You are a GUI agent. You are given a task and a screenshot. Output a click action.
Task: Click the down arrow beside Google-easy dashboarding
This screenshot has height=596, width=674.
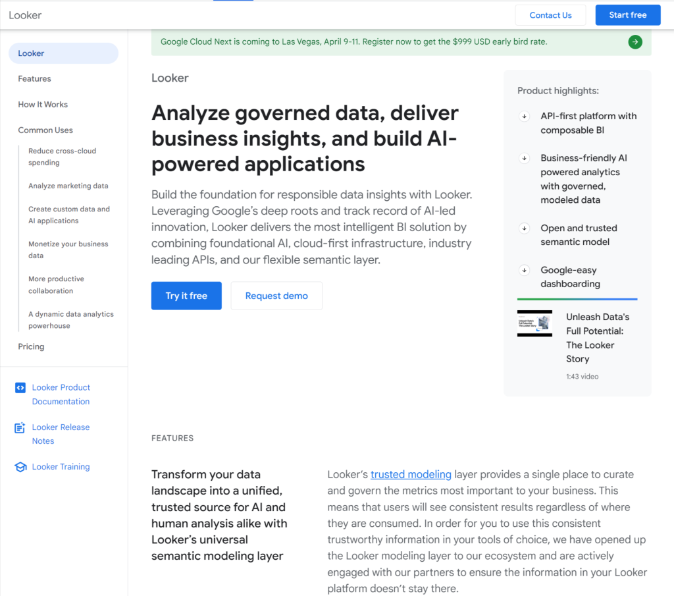[x=525, y=270]
